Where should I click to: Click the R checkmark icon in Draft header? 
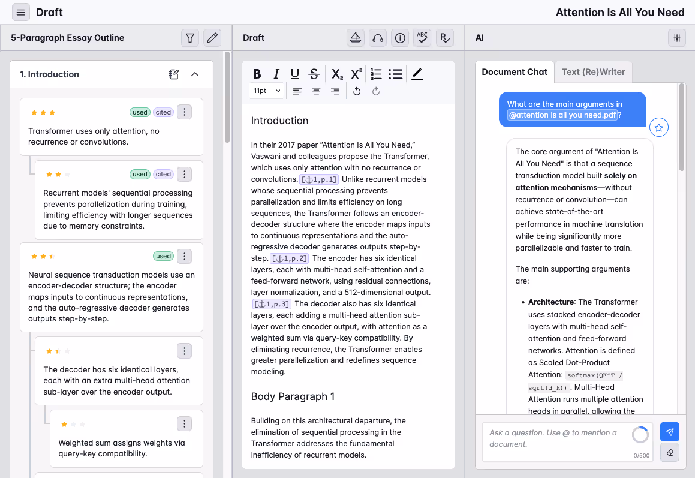click(444, 38)
